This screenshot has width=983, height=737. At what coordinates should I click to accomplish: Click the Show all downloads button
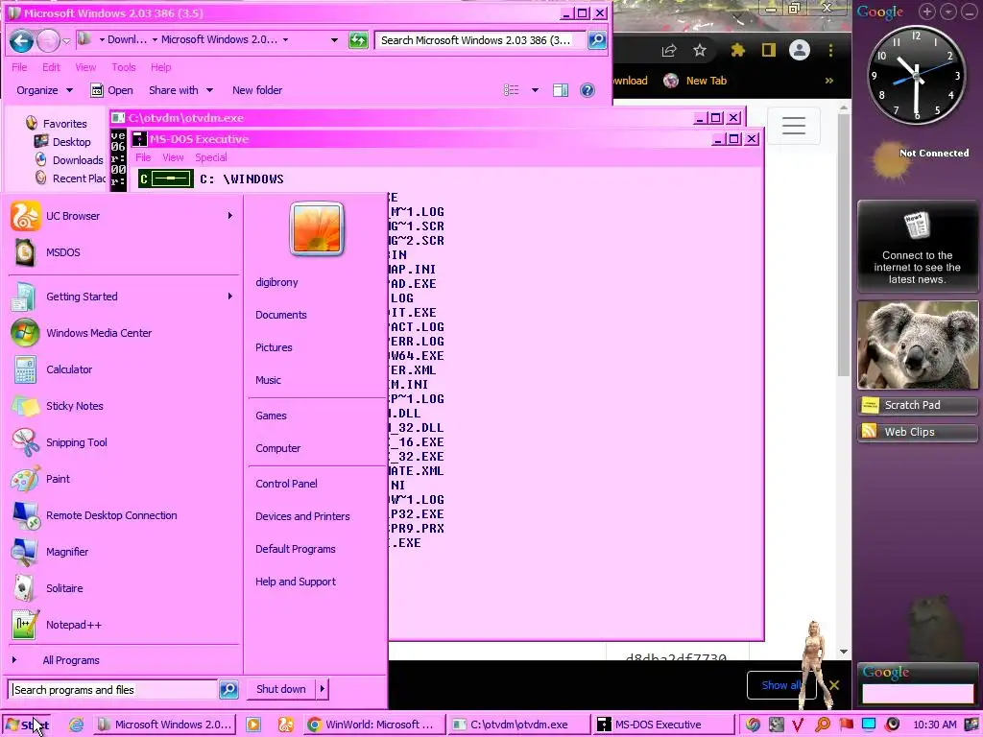(x=781, y=685)
